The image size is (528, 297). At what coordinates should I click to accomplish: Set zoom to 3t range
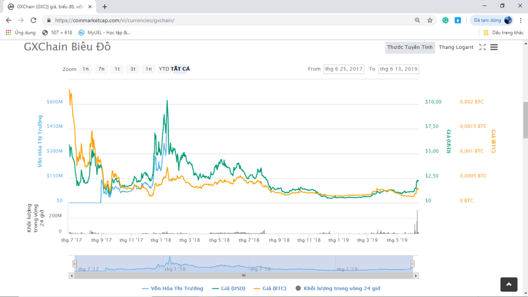pyautogui.click(x=133, y=69)
